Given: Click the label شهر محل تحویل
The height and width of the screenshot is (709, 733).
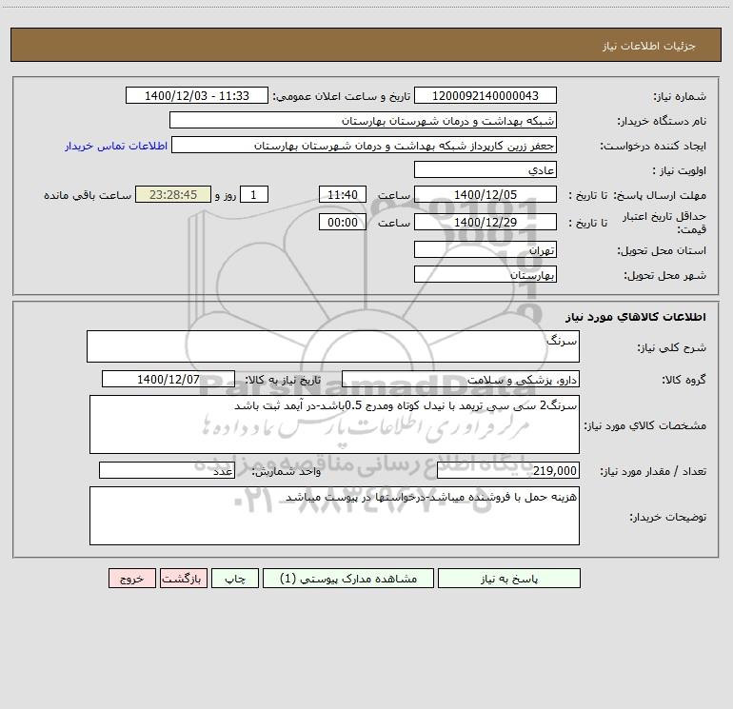Looking at the screenshot, I should 665,276.
